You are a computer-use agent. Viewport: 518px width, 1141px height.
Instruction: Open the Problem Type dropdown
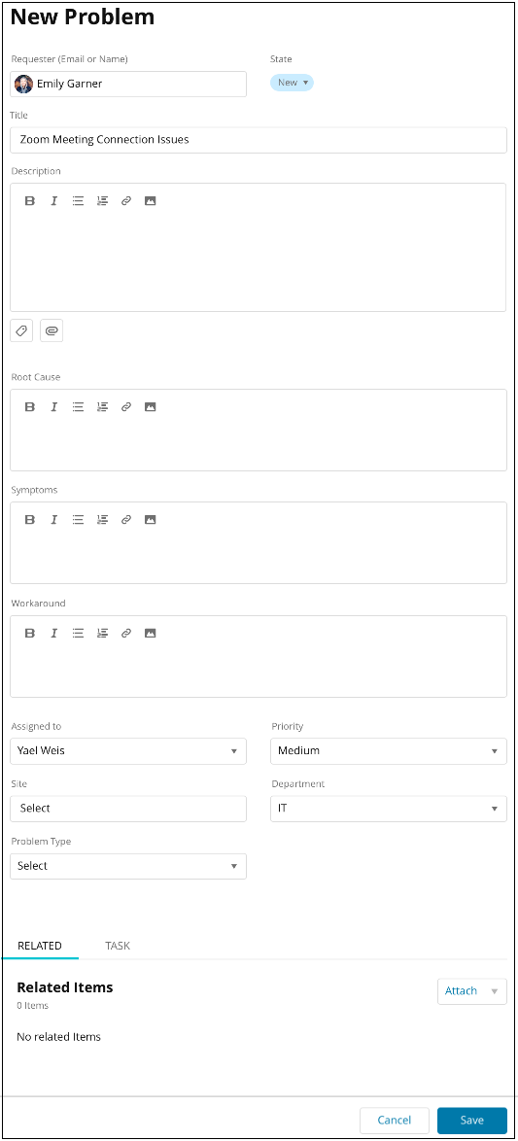[128, 866]
